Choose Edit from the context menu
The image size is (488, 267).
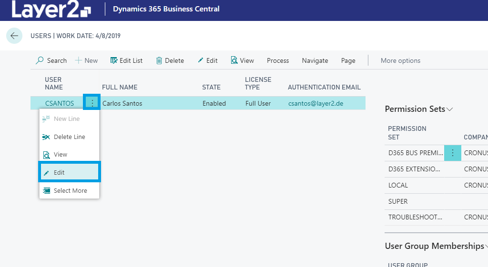(69, 172)
